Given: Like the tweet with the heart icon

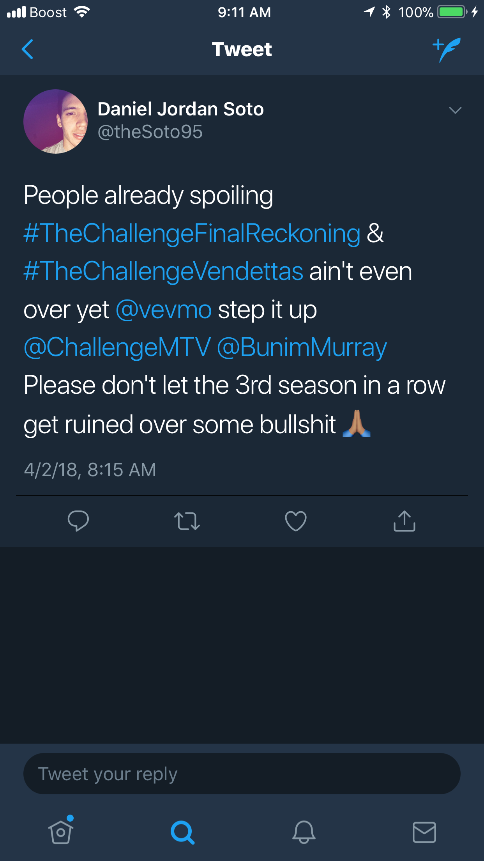Looking at the screenshot, I should (296, 521).
